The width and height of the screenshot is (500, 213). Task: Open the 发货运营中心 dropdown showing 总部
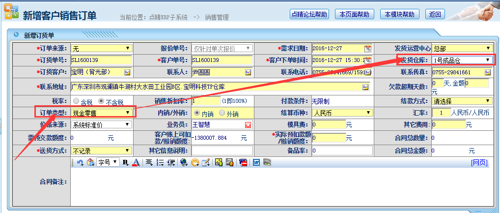tap(462, 49)
